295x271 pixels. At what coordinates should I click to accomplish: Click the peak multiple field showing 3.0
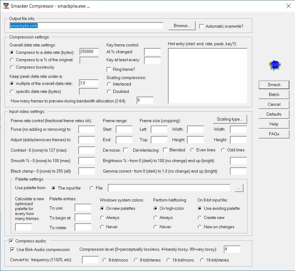pyautogui.click(x=89, y=83)
